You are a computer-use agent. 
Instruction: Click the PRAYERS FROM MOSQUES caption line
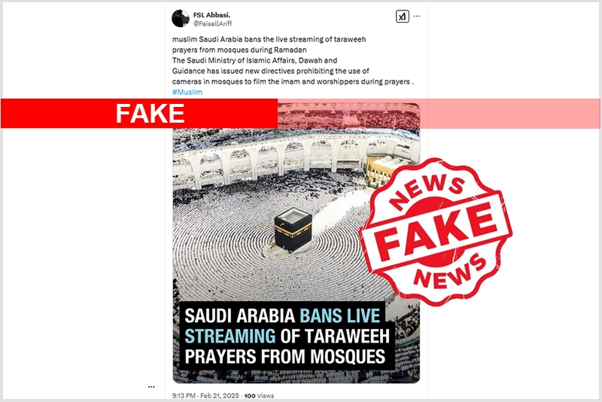[x=285, y=356]
